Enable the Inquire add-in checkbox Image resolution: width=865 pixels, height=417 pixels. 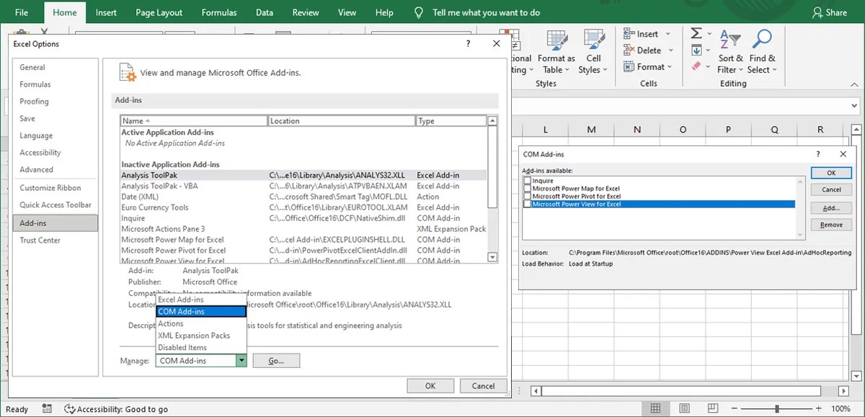pyautogui.click(x=527, y=181)
